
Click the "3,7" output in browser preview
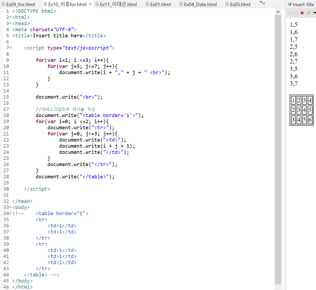(294, 83)
